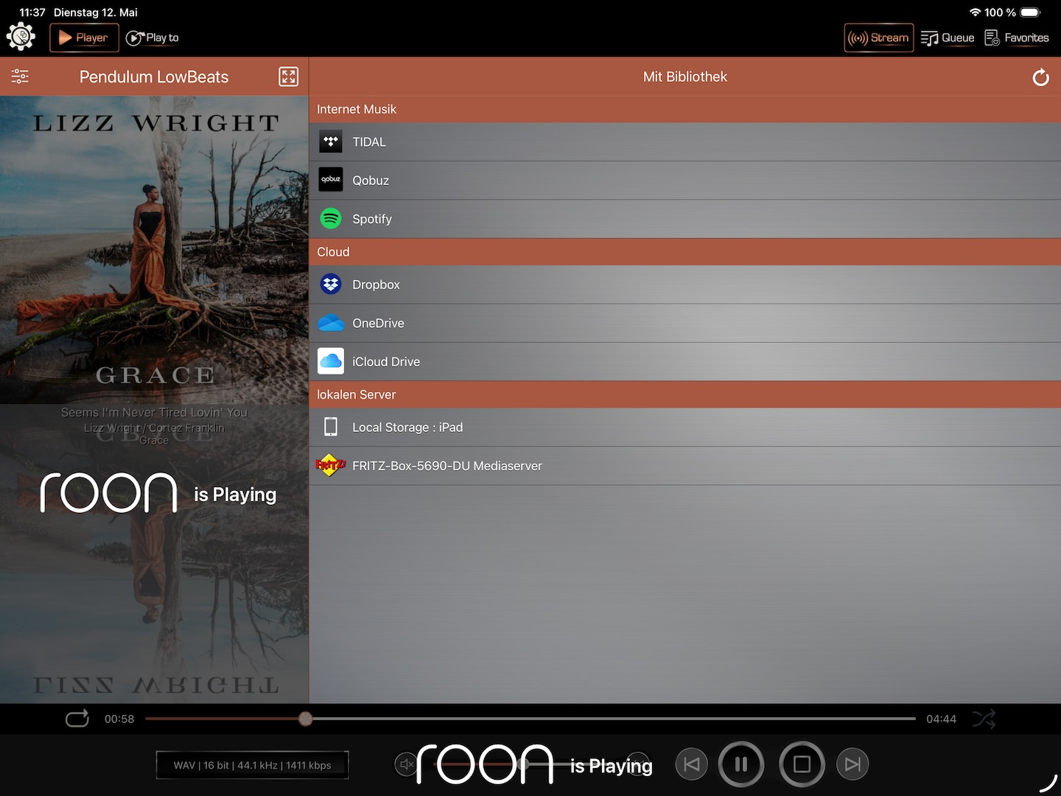Click the 'Pendulum LowBeats' device title
This screenshot has height=796, width=1061.
click(x=154, y=77)
